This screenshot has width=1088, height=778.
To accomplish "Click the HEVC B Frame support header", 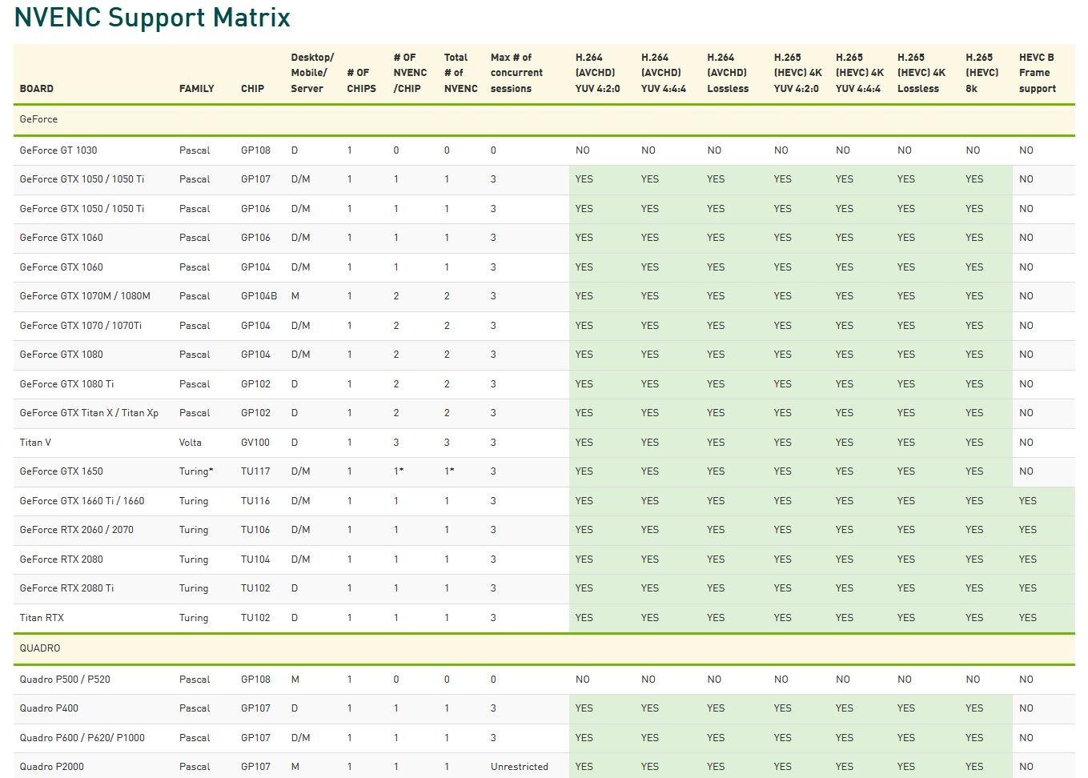I will (1038, 73).
